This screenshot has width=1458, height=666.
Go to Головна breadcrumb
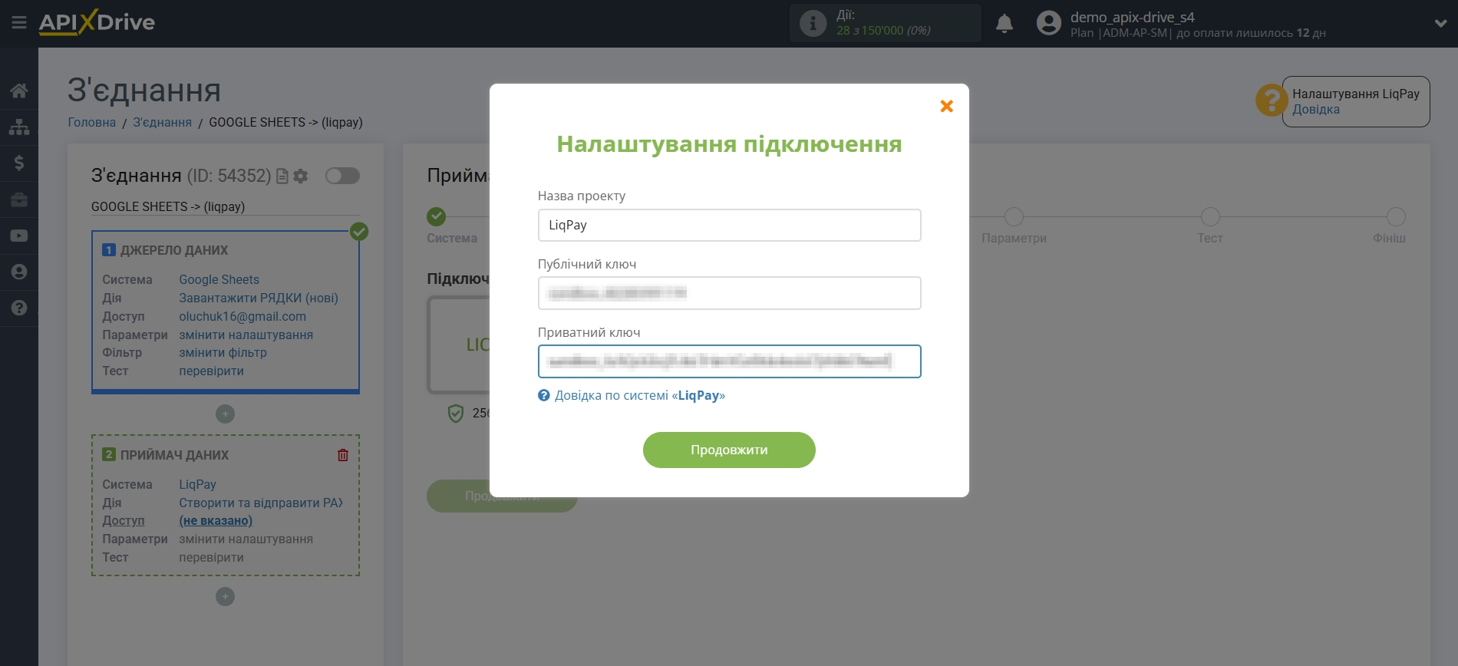pos(92,122)
